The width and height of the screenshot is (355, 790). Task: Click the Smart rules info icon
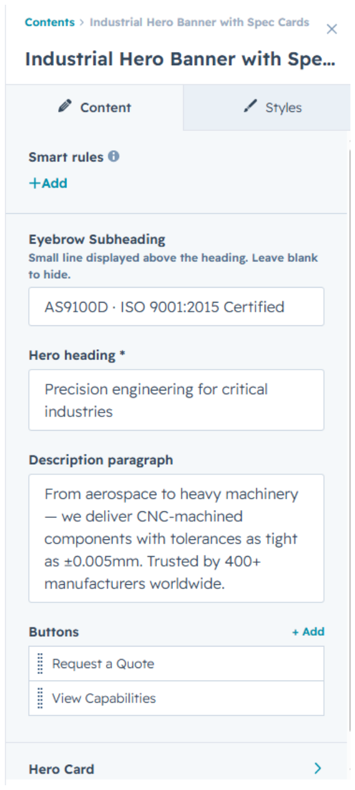coord(114,157)
